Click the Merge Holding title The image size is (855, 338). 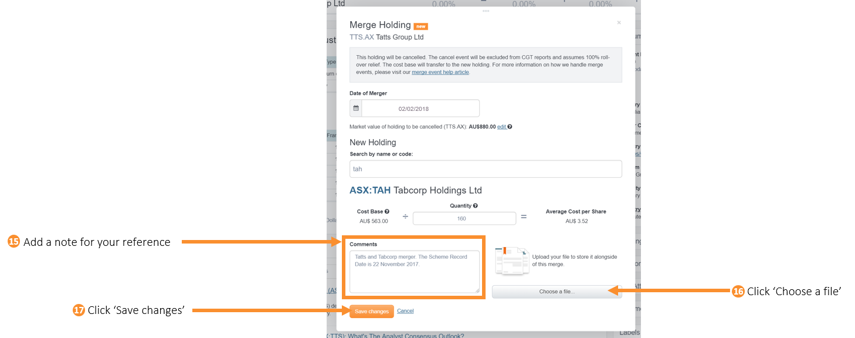coord(380,25)
